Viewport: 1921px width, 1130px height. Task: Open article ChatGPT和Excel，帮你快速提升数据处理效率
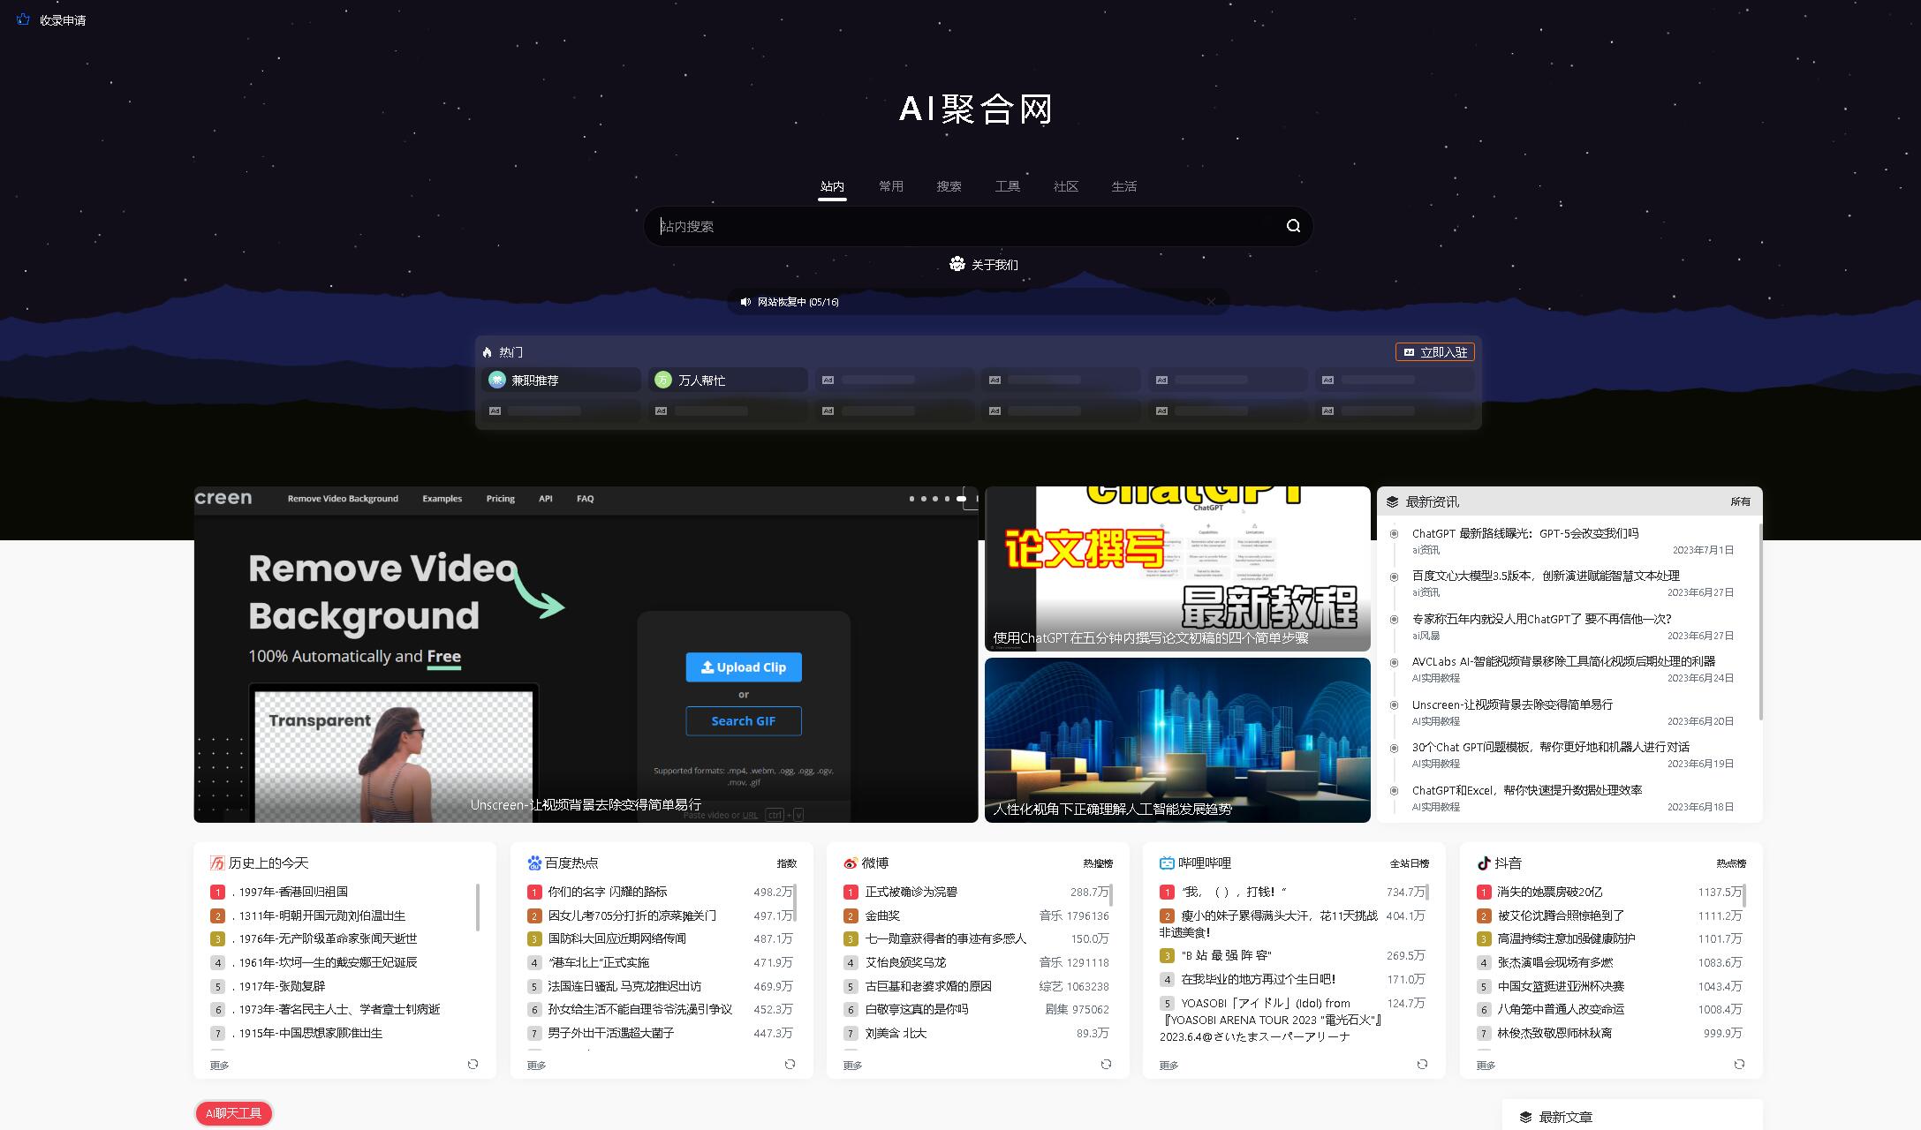tap(1526, 790)
